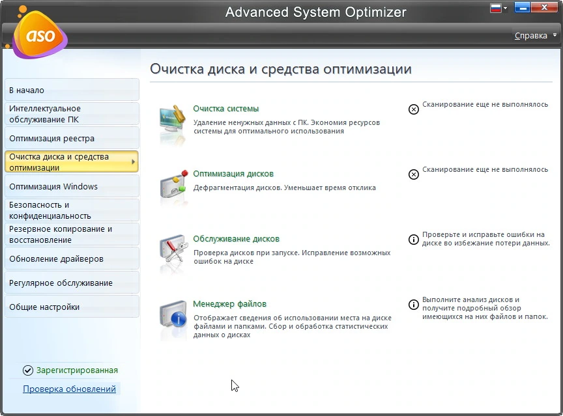This screenshot has width=563, height=416.
Task: Click the registered checkmark icon
Action: [x=27, y=370]
